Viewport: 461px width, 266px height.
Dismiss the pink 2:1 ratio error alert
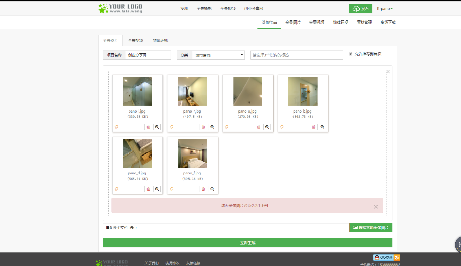pos(376,207)
